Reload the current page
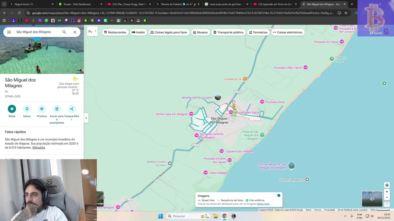394x221 pixels. pyautogui.click(x=19, y=13)
